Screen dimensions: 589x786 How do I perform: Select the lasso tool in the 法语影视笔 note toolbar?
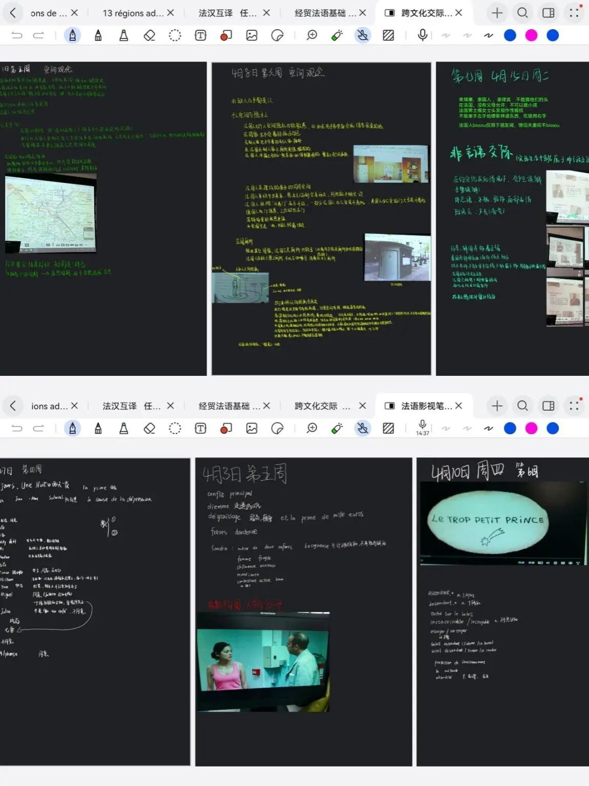[x=175, y=429]
